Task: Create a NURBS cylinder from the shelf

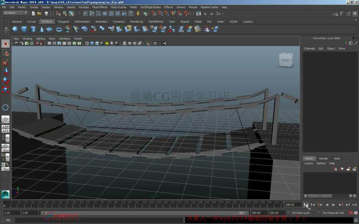Action: click(x=33, y=29)
